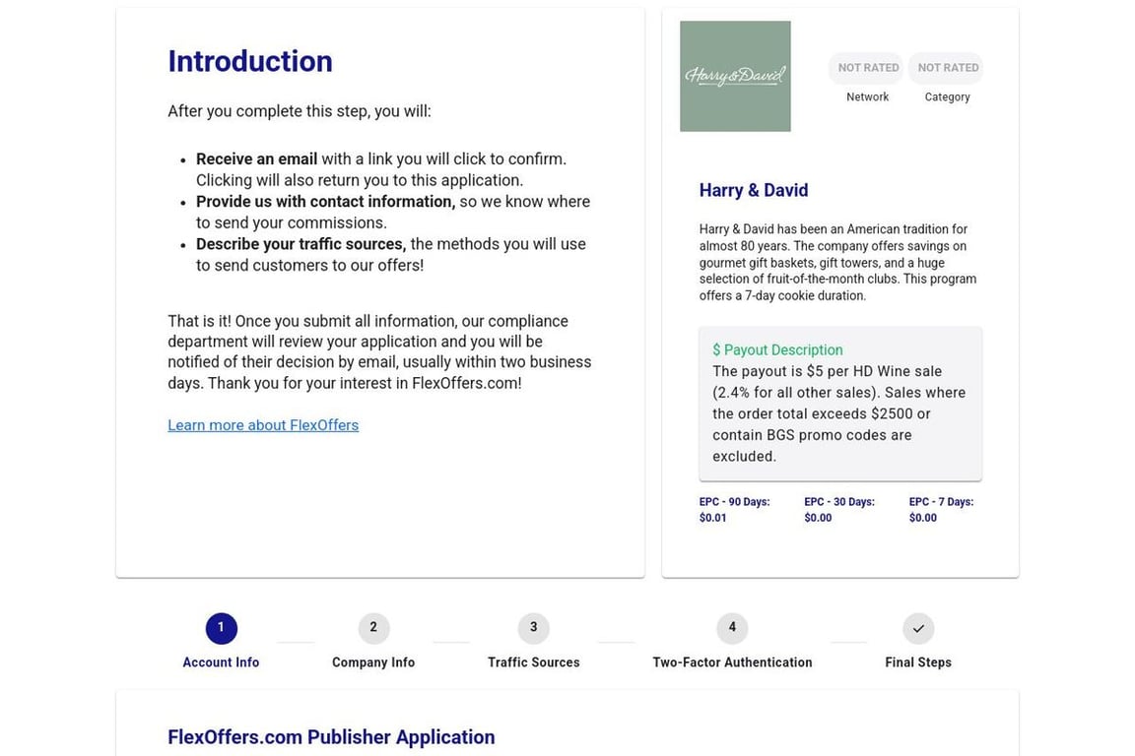Go to the Traffic Sources step label

(533, 662)
